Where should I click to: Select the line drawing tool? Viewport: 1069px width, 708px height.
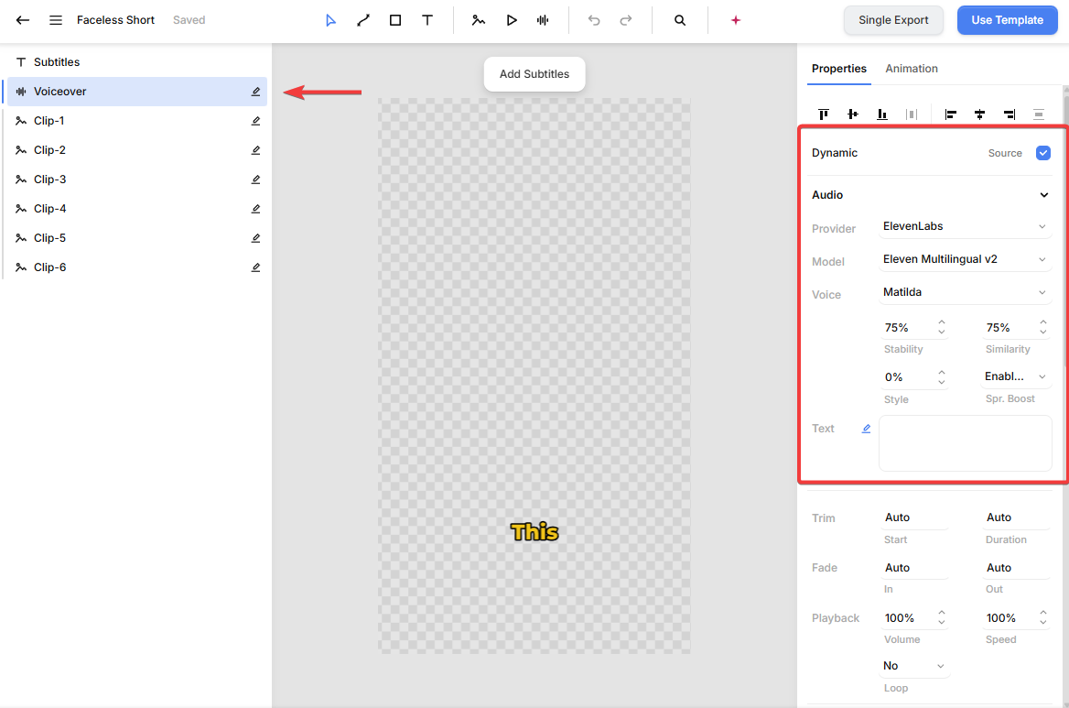[x=362, y=20]
